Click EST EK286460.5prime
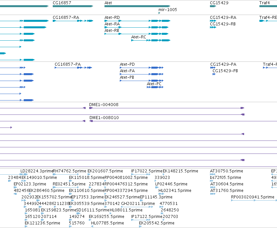 pyautogui.click(x=47, y=191)
